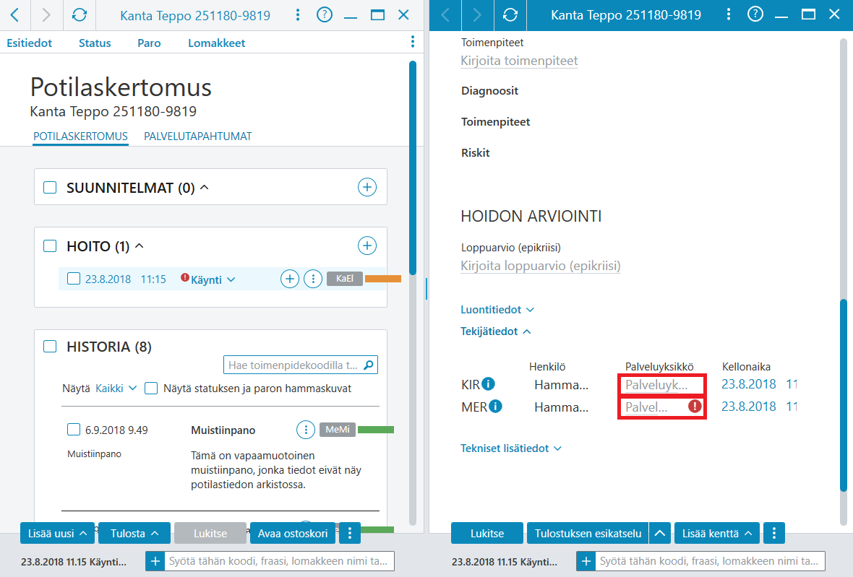Click the orange KaEl color bar
This screenshot has width=853, height=577.
click(383, 279)
